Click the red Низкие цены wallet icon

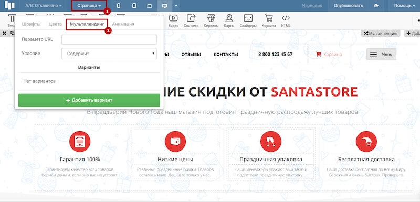[x=175, y=142]
